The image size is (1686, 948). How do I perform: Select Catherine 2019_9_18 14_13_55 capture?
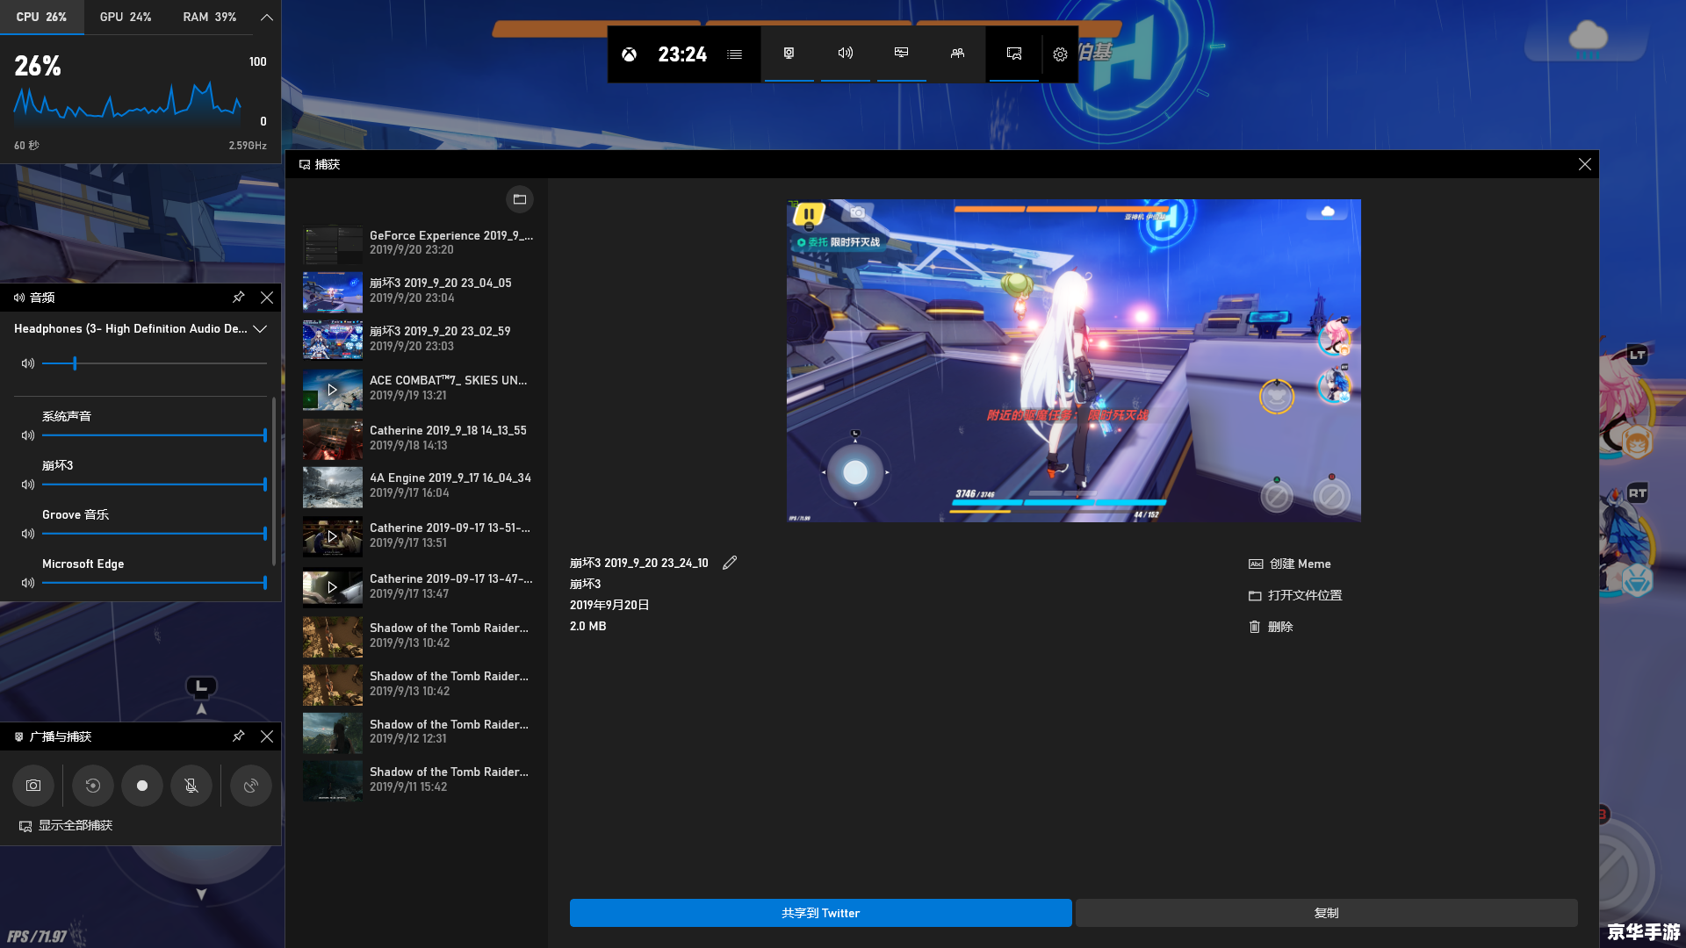[x=419, y=438]
